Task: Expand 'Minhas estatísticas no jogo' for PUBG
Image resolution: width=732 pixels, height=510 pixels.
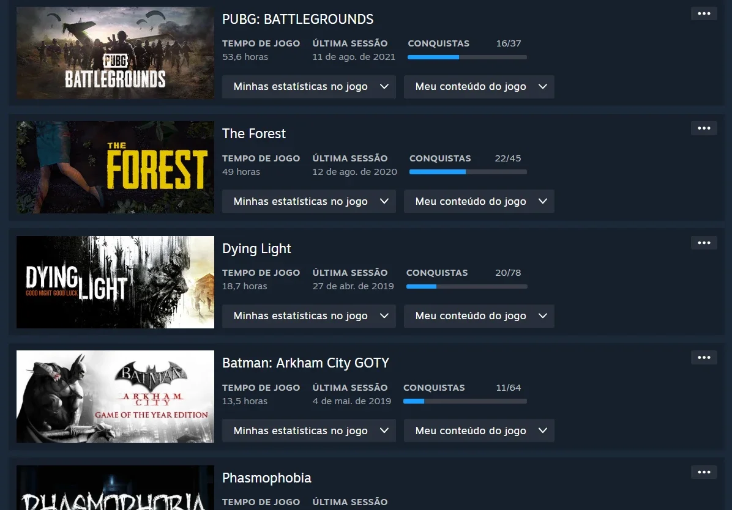Action: [308, 87]
